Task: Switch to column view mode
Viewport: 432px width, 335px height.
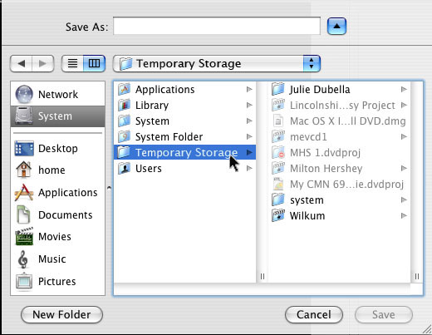Action: pyautogui.click(x=94, y=63)
